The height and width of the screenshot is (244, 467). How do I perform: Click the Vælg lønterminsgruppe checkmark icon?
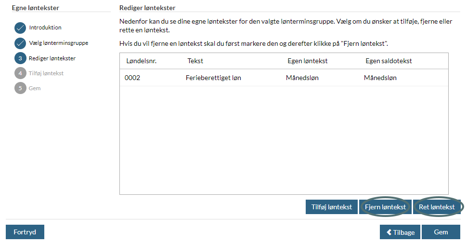(x=20, y=43)
